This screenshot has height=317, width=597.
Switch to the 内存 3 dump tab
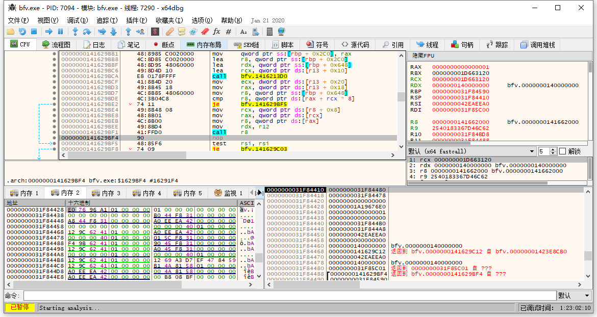[x=106, y=193]
